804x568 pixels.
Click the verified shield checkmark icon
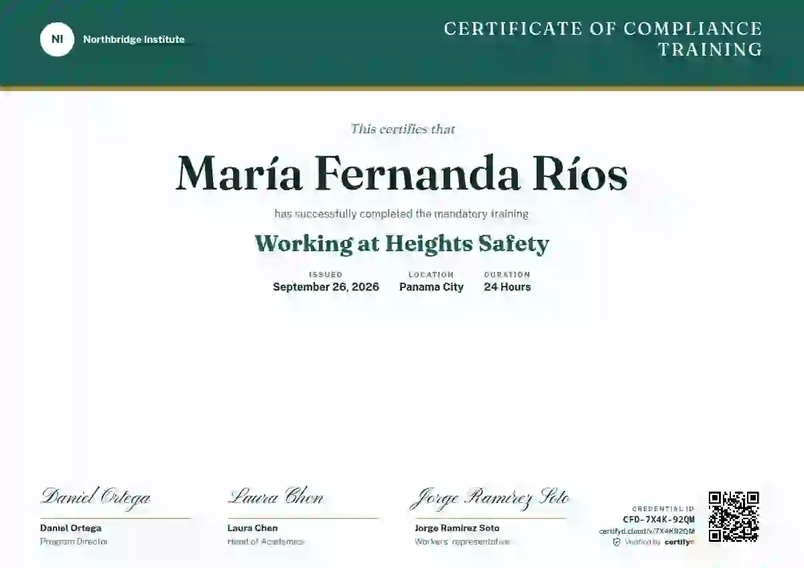click(x=616, y=542)
